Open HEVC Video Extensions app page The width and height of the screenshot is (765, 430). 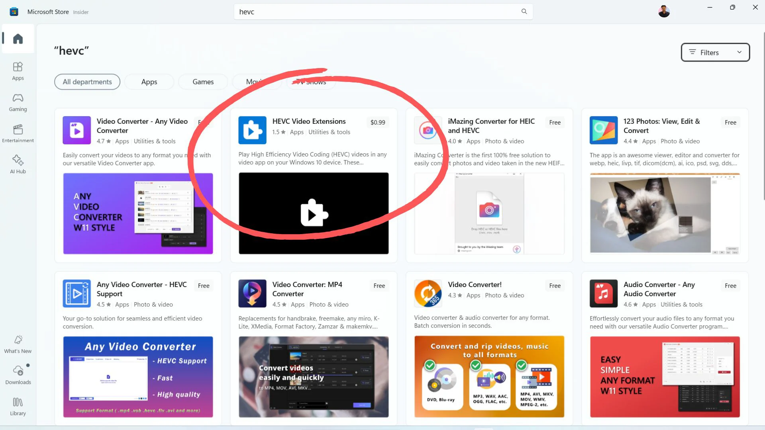(x=309, y=121)
